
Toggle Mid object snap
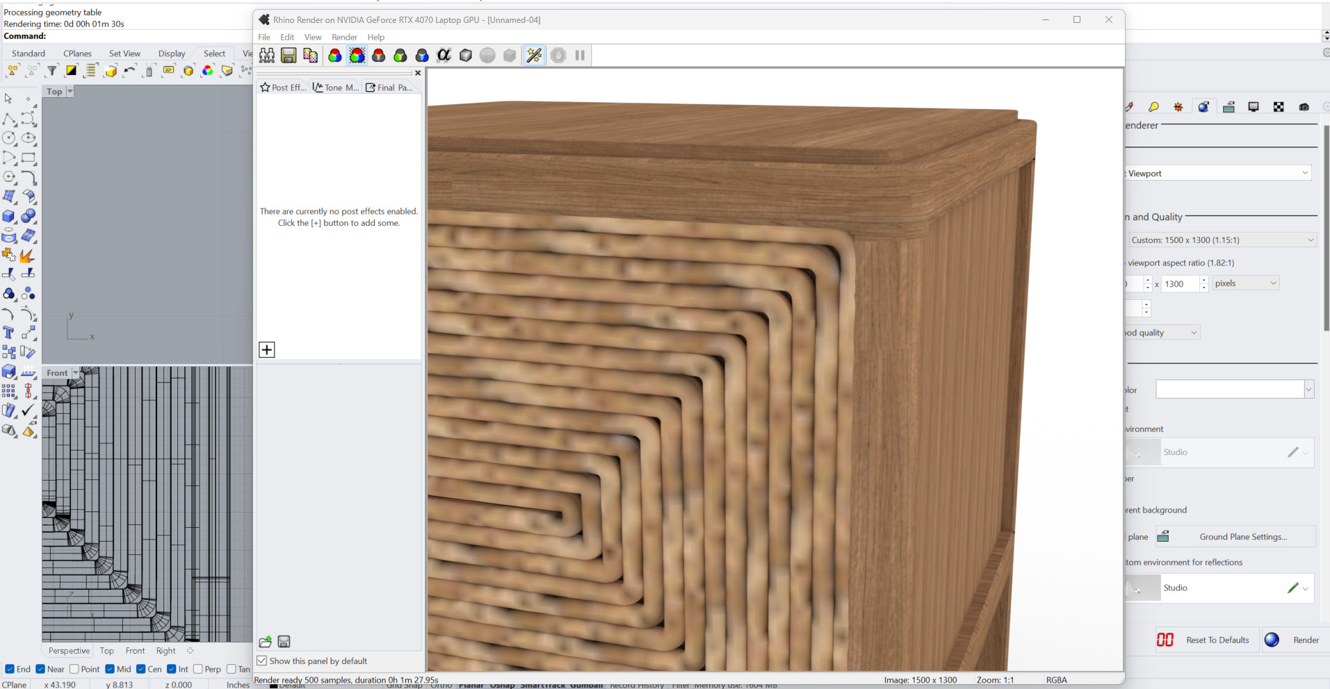point(110,670)
